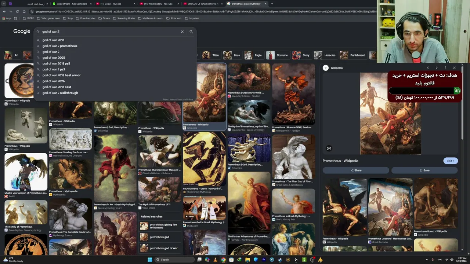The width and height of the screenshot is (470, 264).
Task: Open Google Chrome from the taskbar
Action: 223,260
